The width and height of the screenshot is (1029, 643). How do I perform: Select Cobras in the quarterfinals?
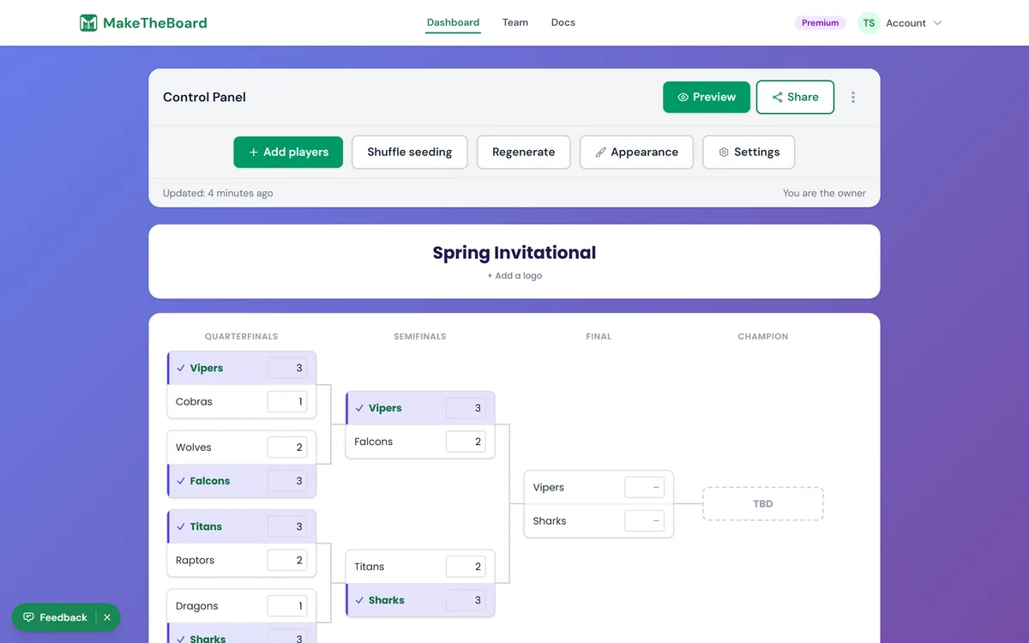[x=242, y=401]
